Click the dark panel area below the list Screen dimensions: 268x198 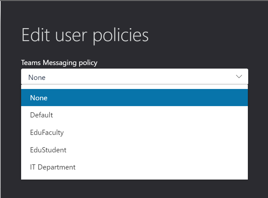point(134,189)
